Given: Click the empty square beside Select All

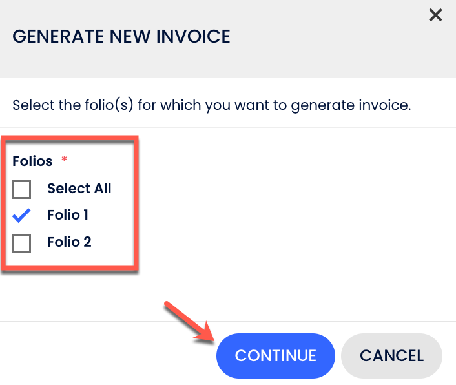Looking at the screenshot, I should click(22, 189).
